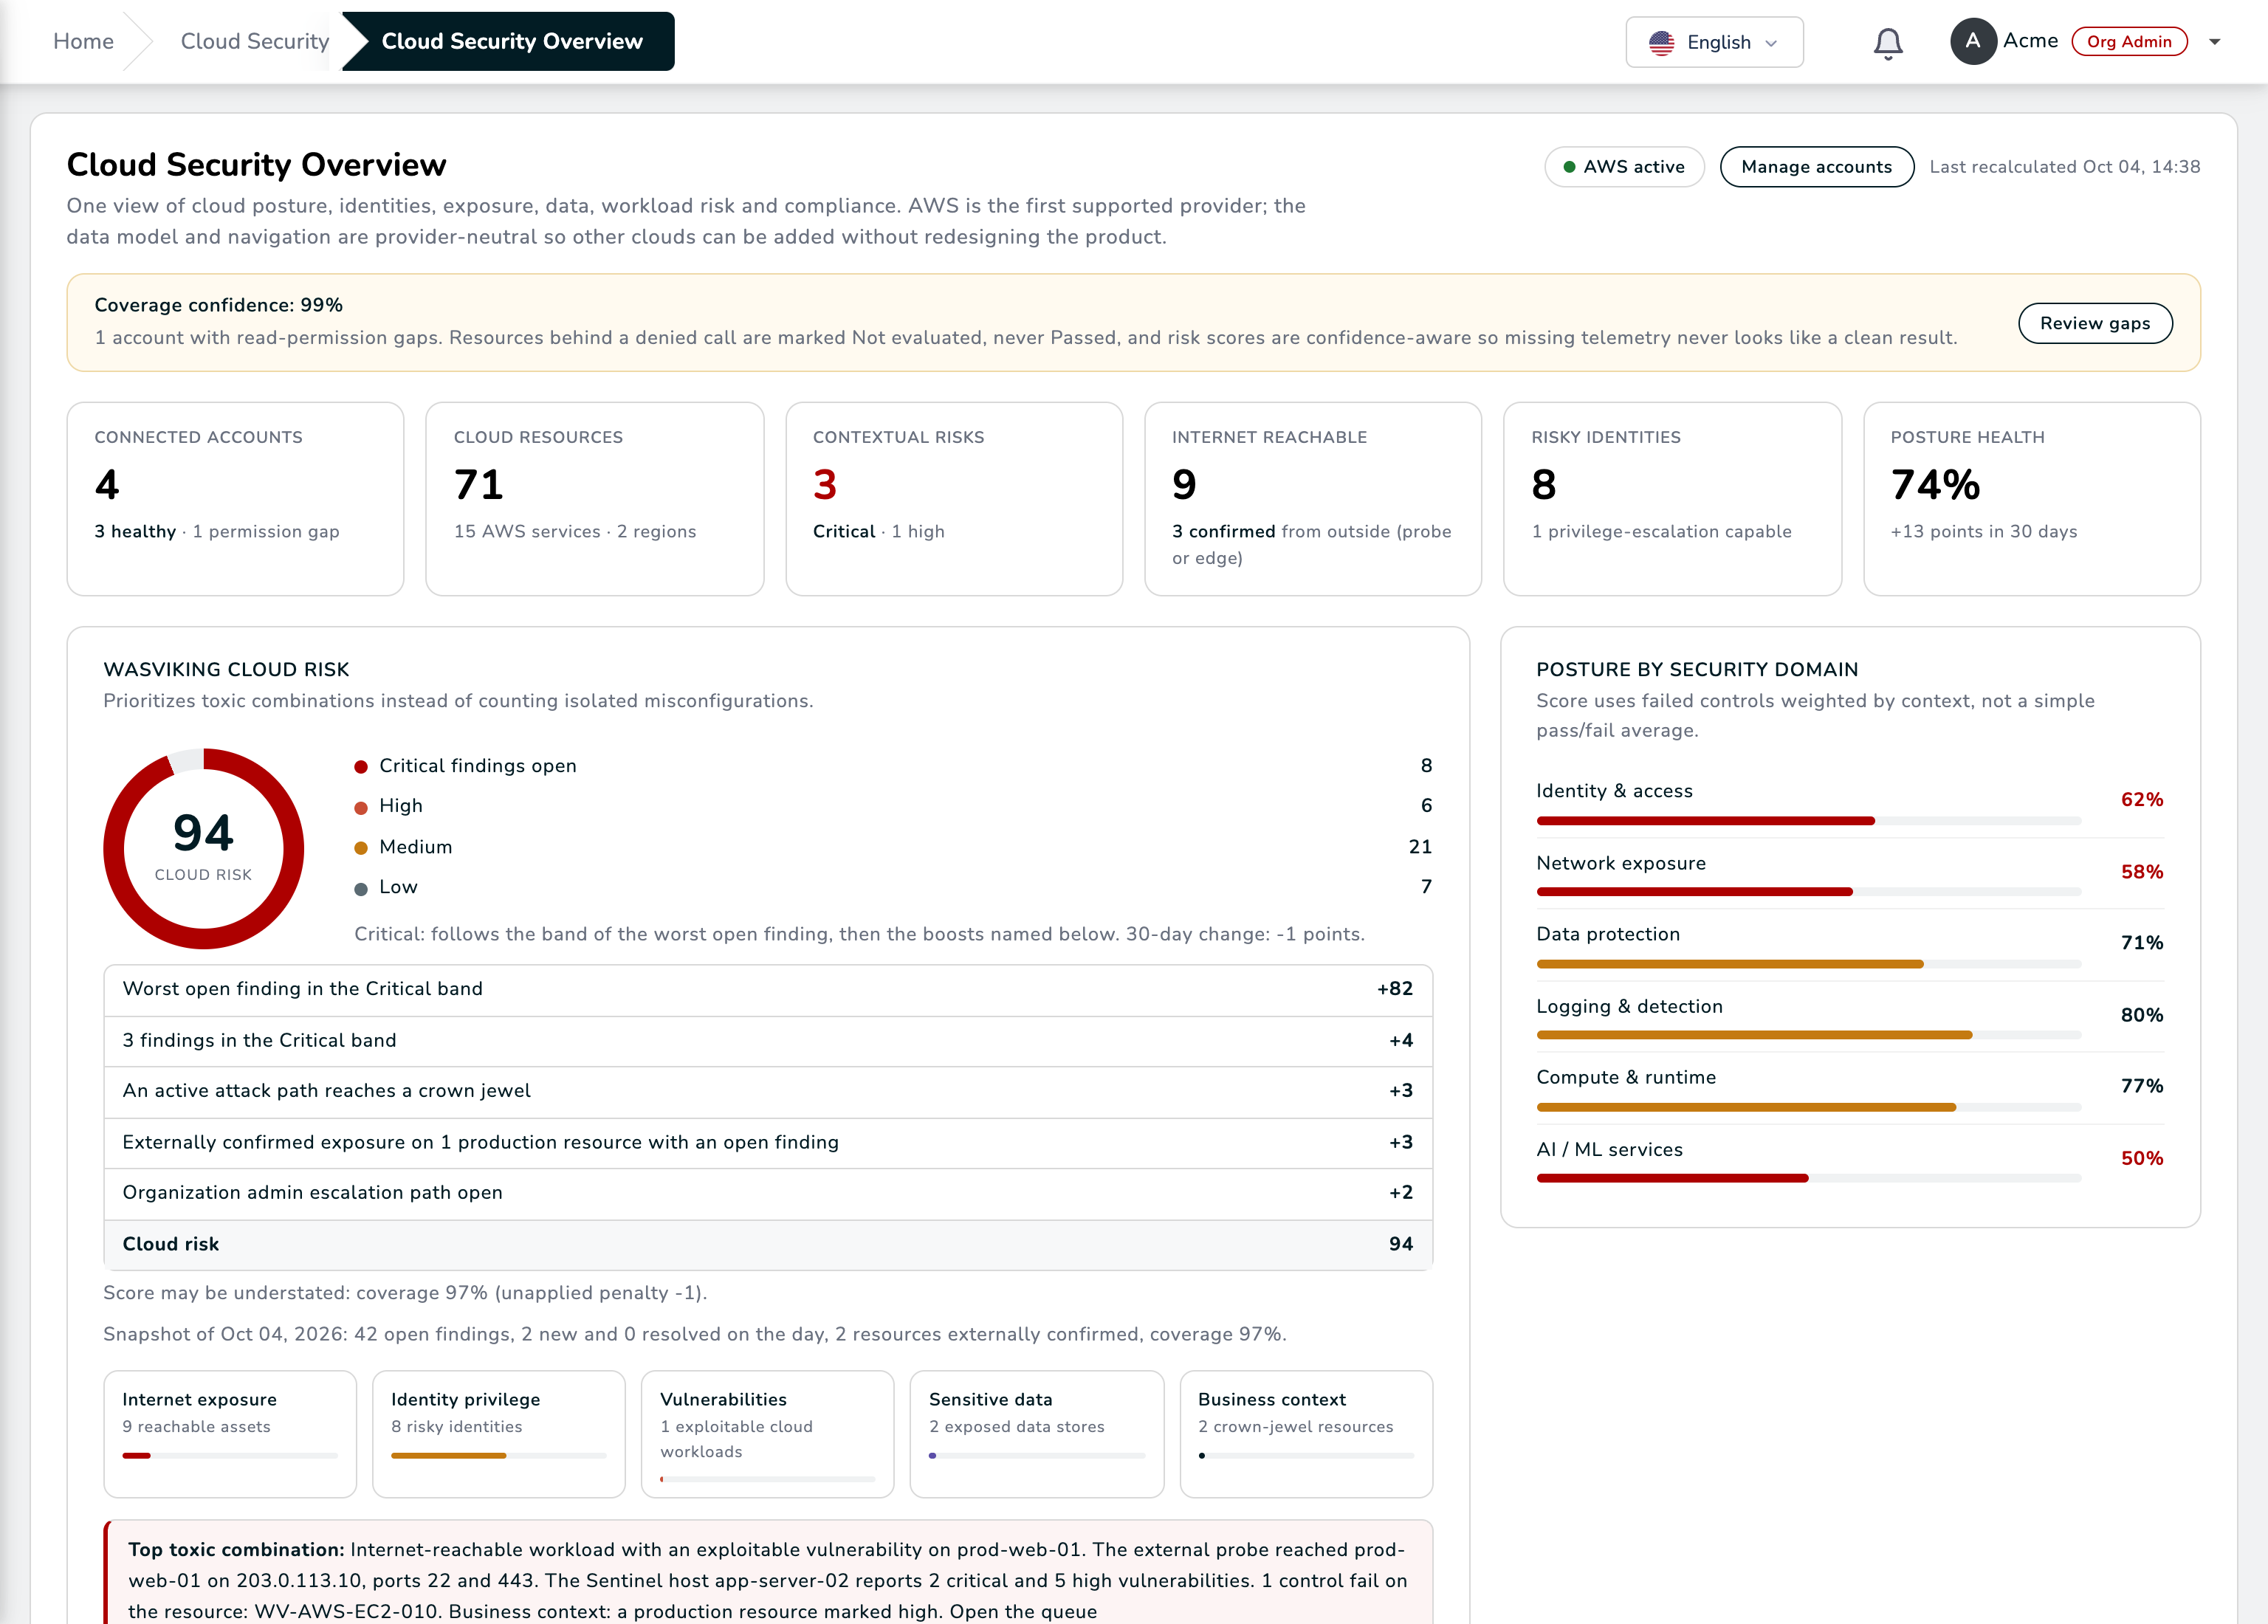Click the Org Admin badge
The height and width of the screenshot is (1624, 2268).
[x=2128, y=42]
